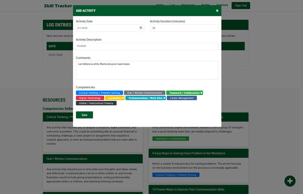
Task: Toggle Oral / Written Communication competency
Action: pos(145,93)
